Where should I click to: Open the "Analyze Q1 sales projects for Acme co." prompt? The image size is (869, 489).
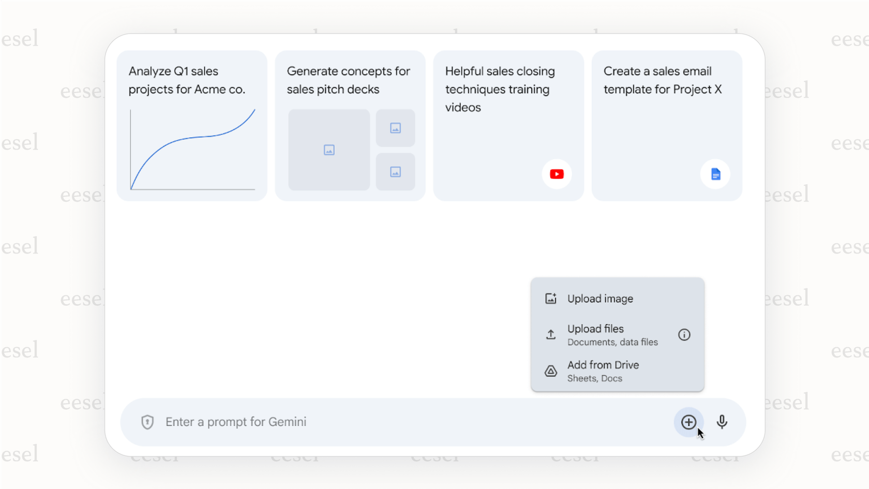(192, 125)
